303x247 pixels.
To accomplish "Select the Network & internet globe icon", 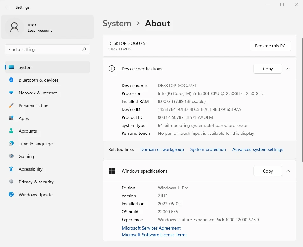I will click(x=11, y=93).
